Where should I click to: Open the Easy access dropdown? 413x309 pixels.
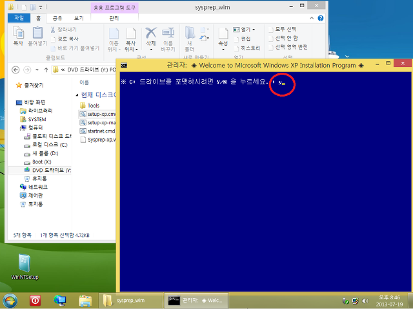click(205, 39)
